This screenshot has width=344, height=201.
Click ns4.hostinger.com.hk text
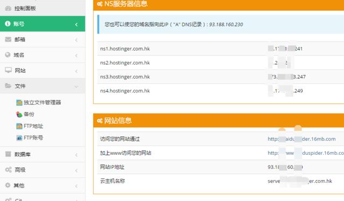(x=125, y=91)
